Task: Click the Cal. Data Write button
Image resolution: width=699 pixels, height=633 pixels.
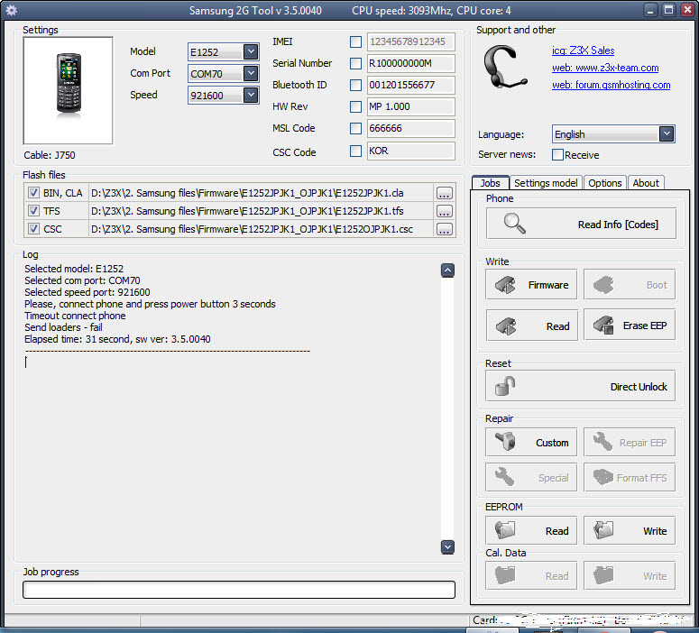Action: pyautogui.click(x=630, y=575)
